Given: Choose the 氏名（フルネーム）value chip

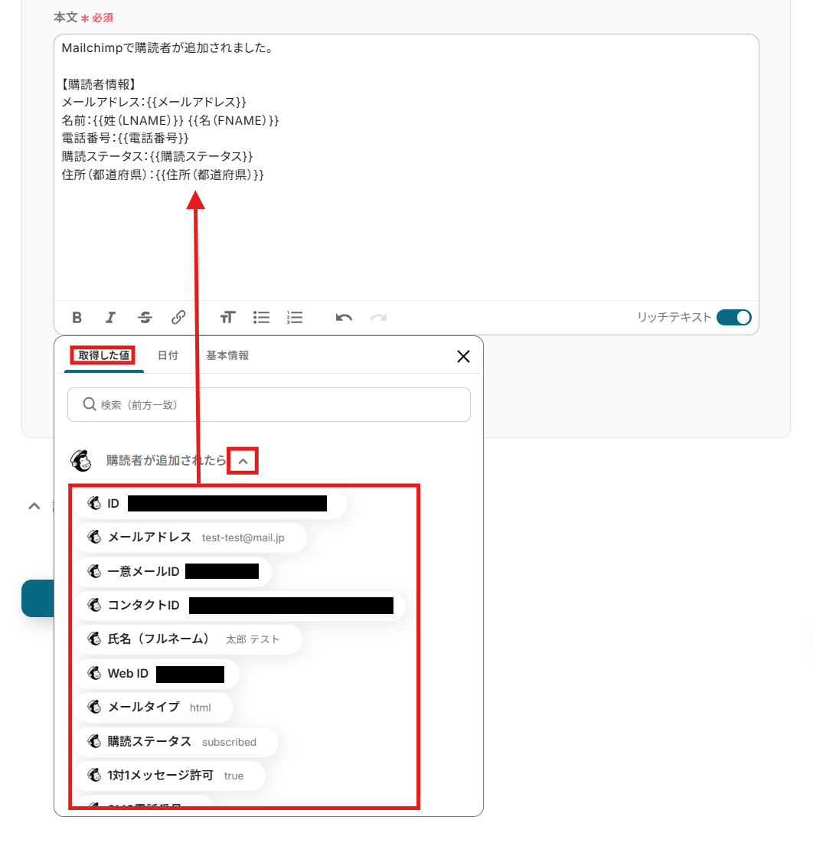Looking at the screenshot, I should [x=188, y=639].
